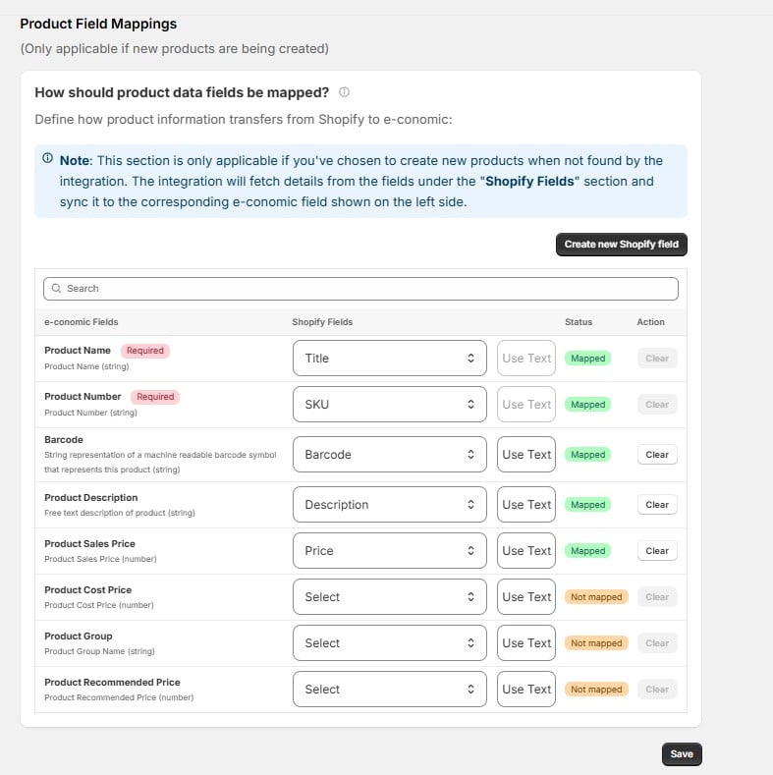Click Use Text for Product Group row
773x775 pixels.
pyautogui.click(x=526, y=643)
